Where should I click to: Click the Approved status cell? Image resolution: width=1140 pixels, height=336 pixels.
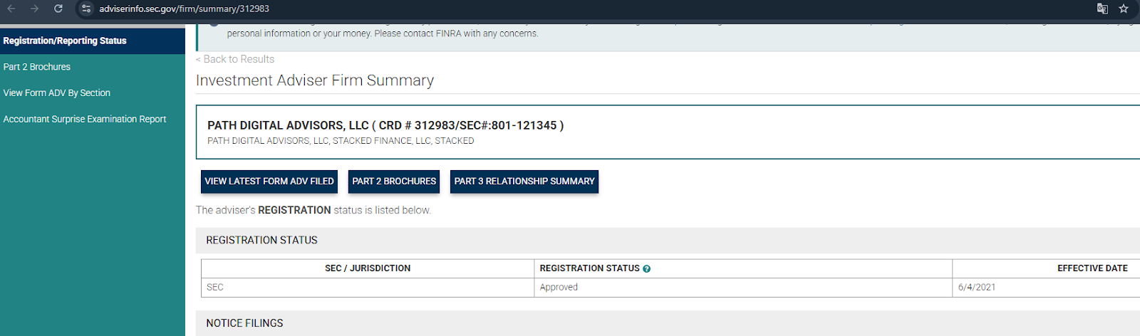tap(559, 288)
